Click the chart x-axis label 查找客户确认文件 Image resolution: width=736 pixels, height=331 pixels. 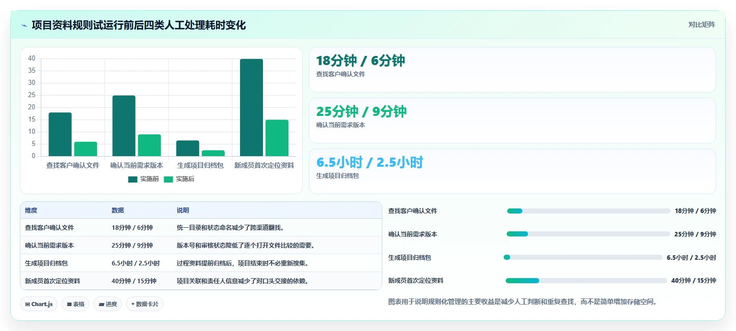(73, 165)
